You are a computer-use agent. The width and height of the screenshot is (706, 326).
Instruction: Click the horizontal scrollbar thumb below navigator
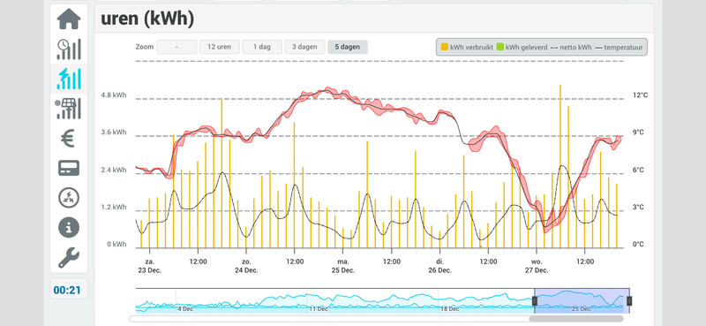(575, 318)
